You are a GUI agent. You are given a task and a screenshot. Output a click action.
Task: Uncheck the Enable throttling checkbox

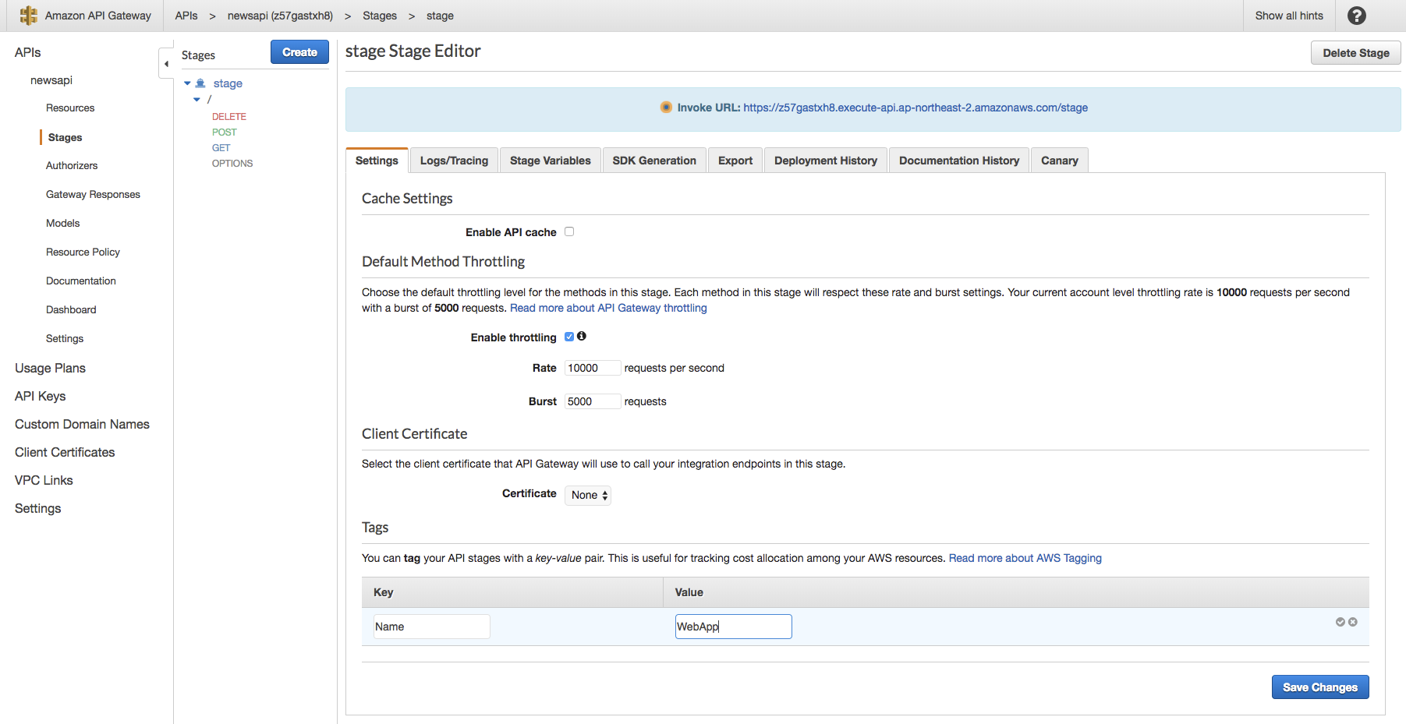[x=569, y=337]
